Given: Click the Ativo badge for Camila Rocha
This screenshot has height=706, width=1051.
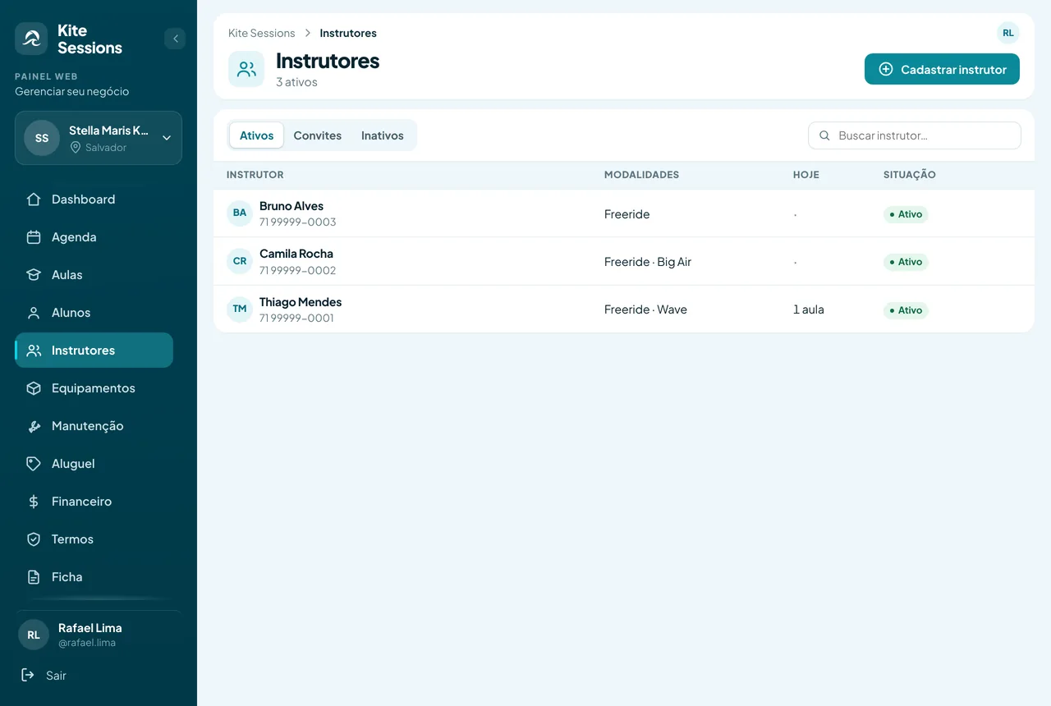Looking at the screenshot, I should pos(906,262).
